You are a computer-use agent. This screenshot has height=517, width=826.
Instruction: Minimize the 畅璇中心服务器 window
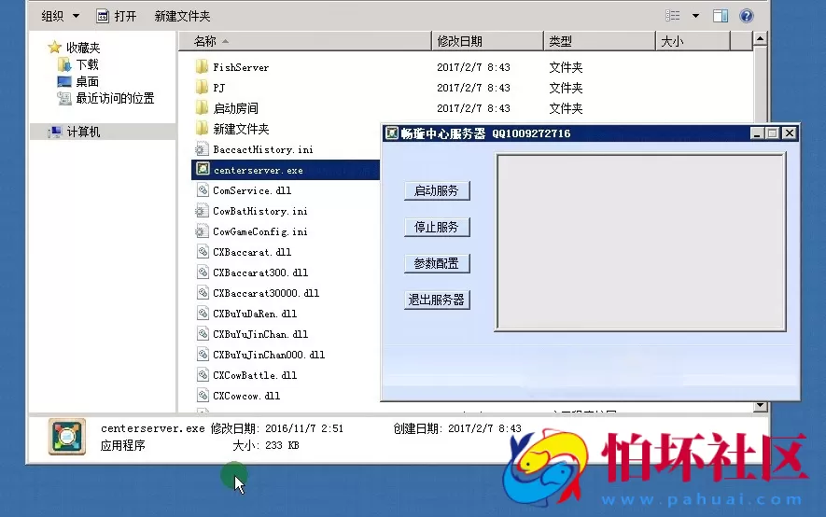[756, 133]
